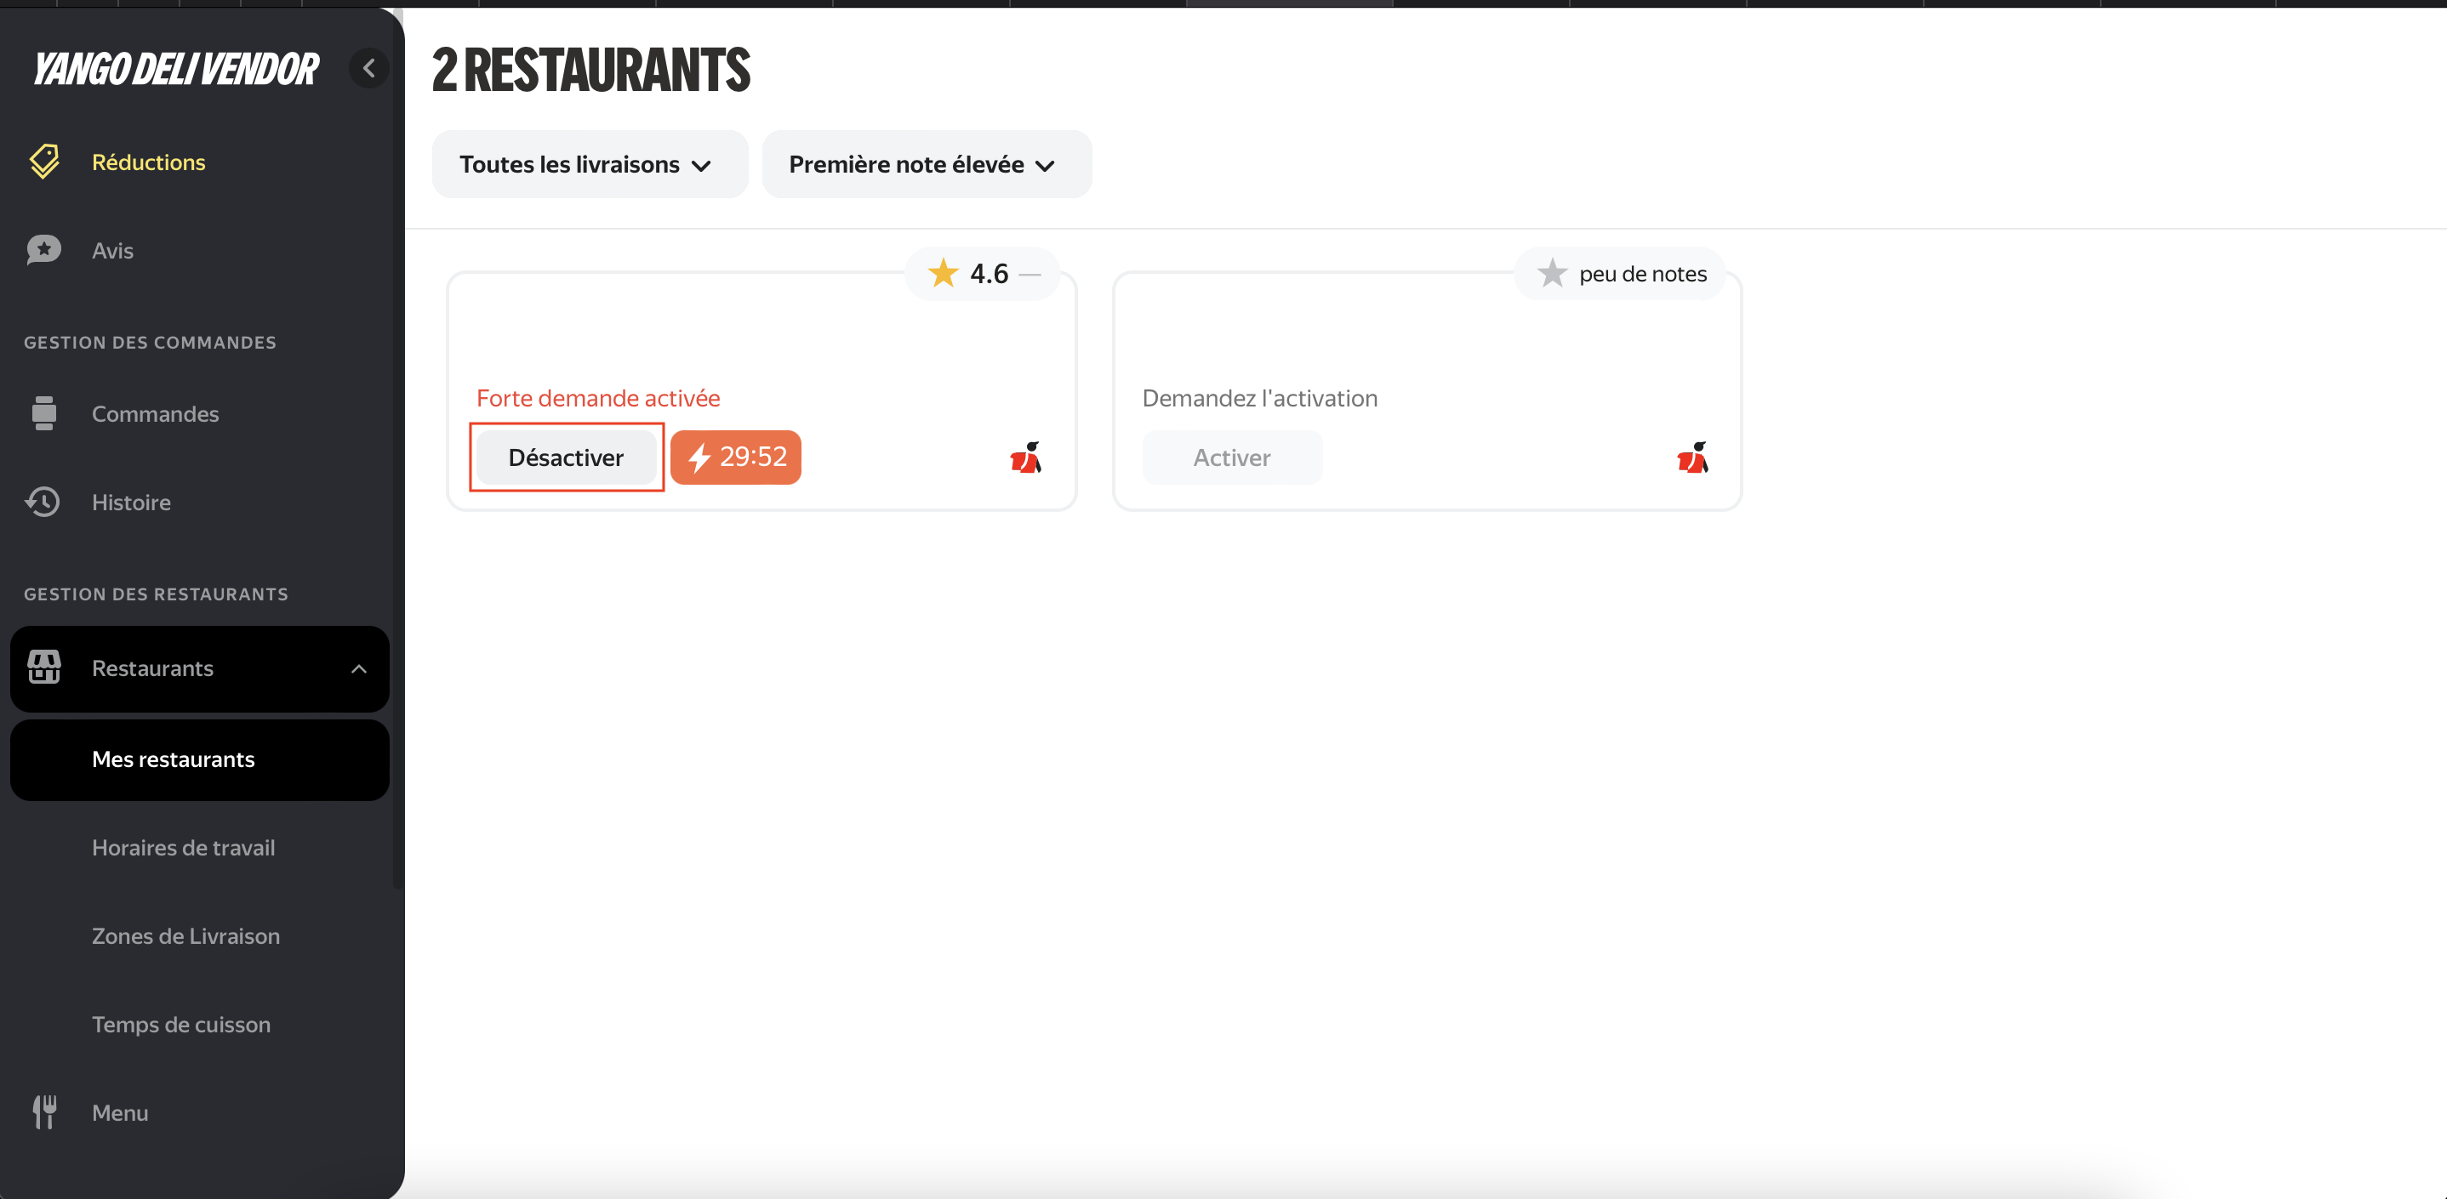Open the Première note élevée sort dropdown
The width and height of the screenshot is (2447, 1199).
[927, 164]
